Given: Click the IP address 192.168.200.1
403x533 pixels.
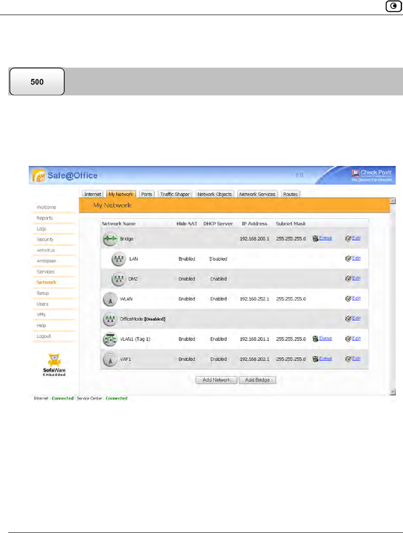Looking at the screenshot, I should coord(255,239).
